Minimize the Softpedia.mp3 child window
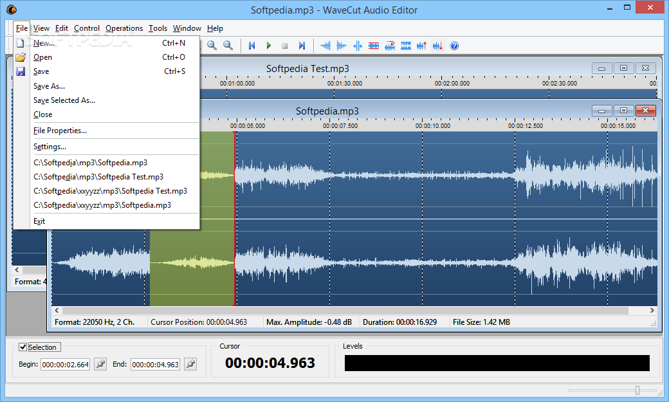The image size is (669, 402). 602,111
